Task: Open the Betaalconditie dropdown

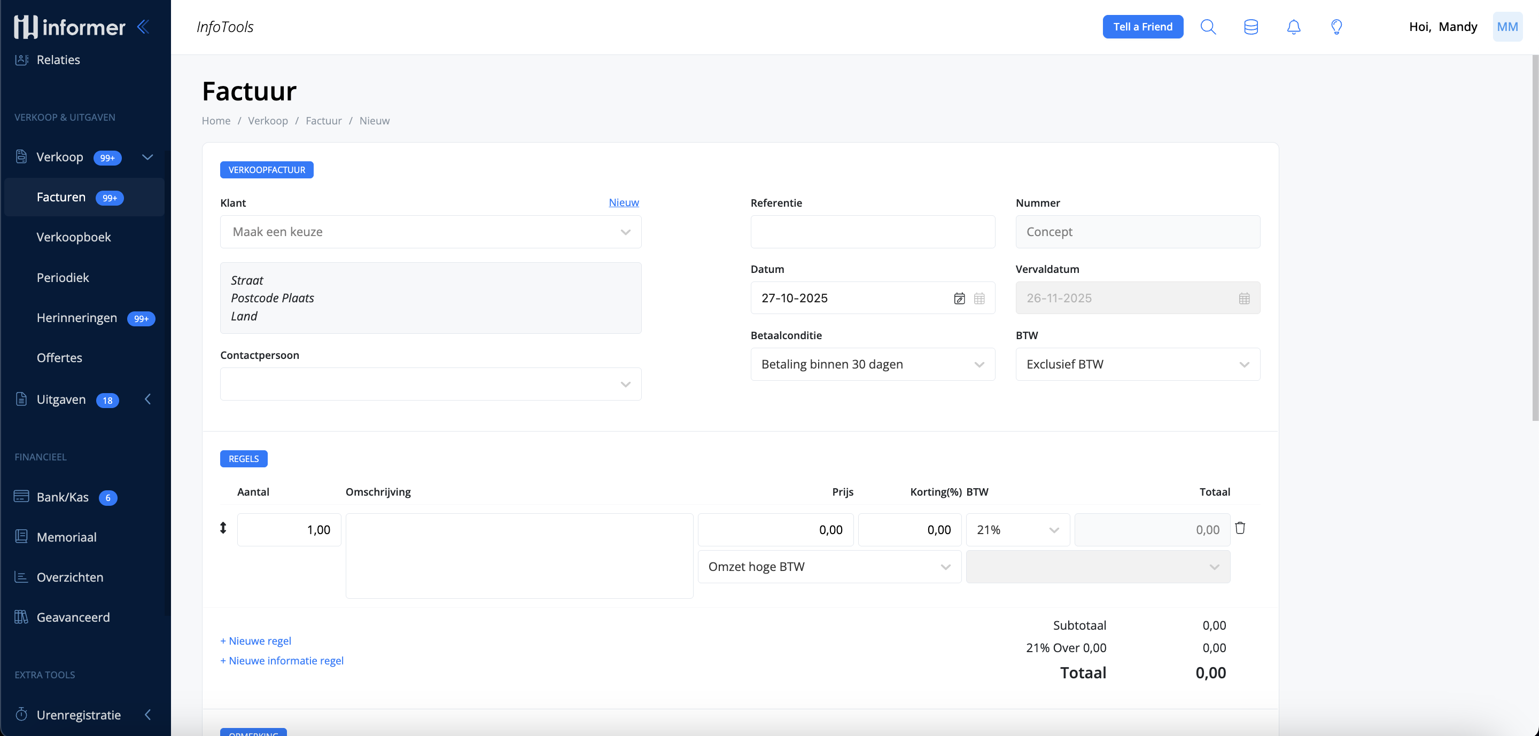Action: (x=872, y=364)
